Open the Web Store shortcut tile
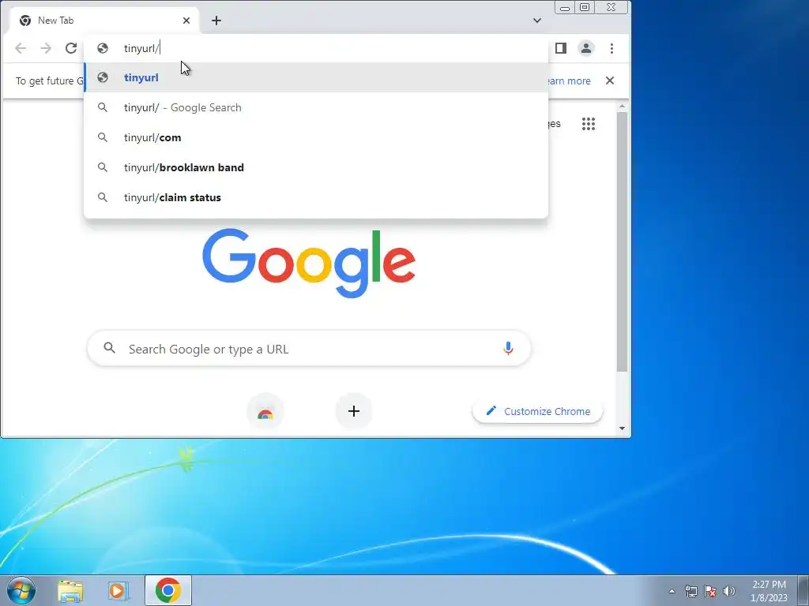The height and width of the screenshot is (606, 809). (265, 411)
